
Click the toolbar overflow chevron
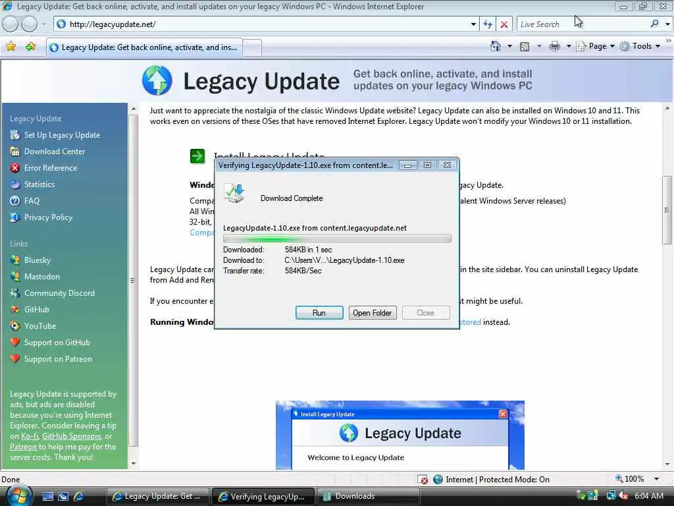(669, 40)
